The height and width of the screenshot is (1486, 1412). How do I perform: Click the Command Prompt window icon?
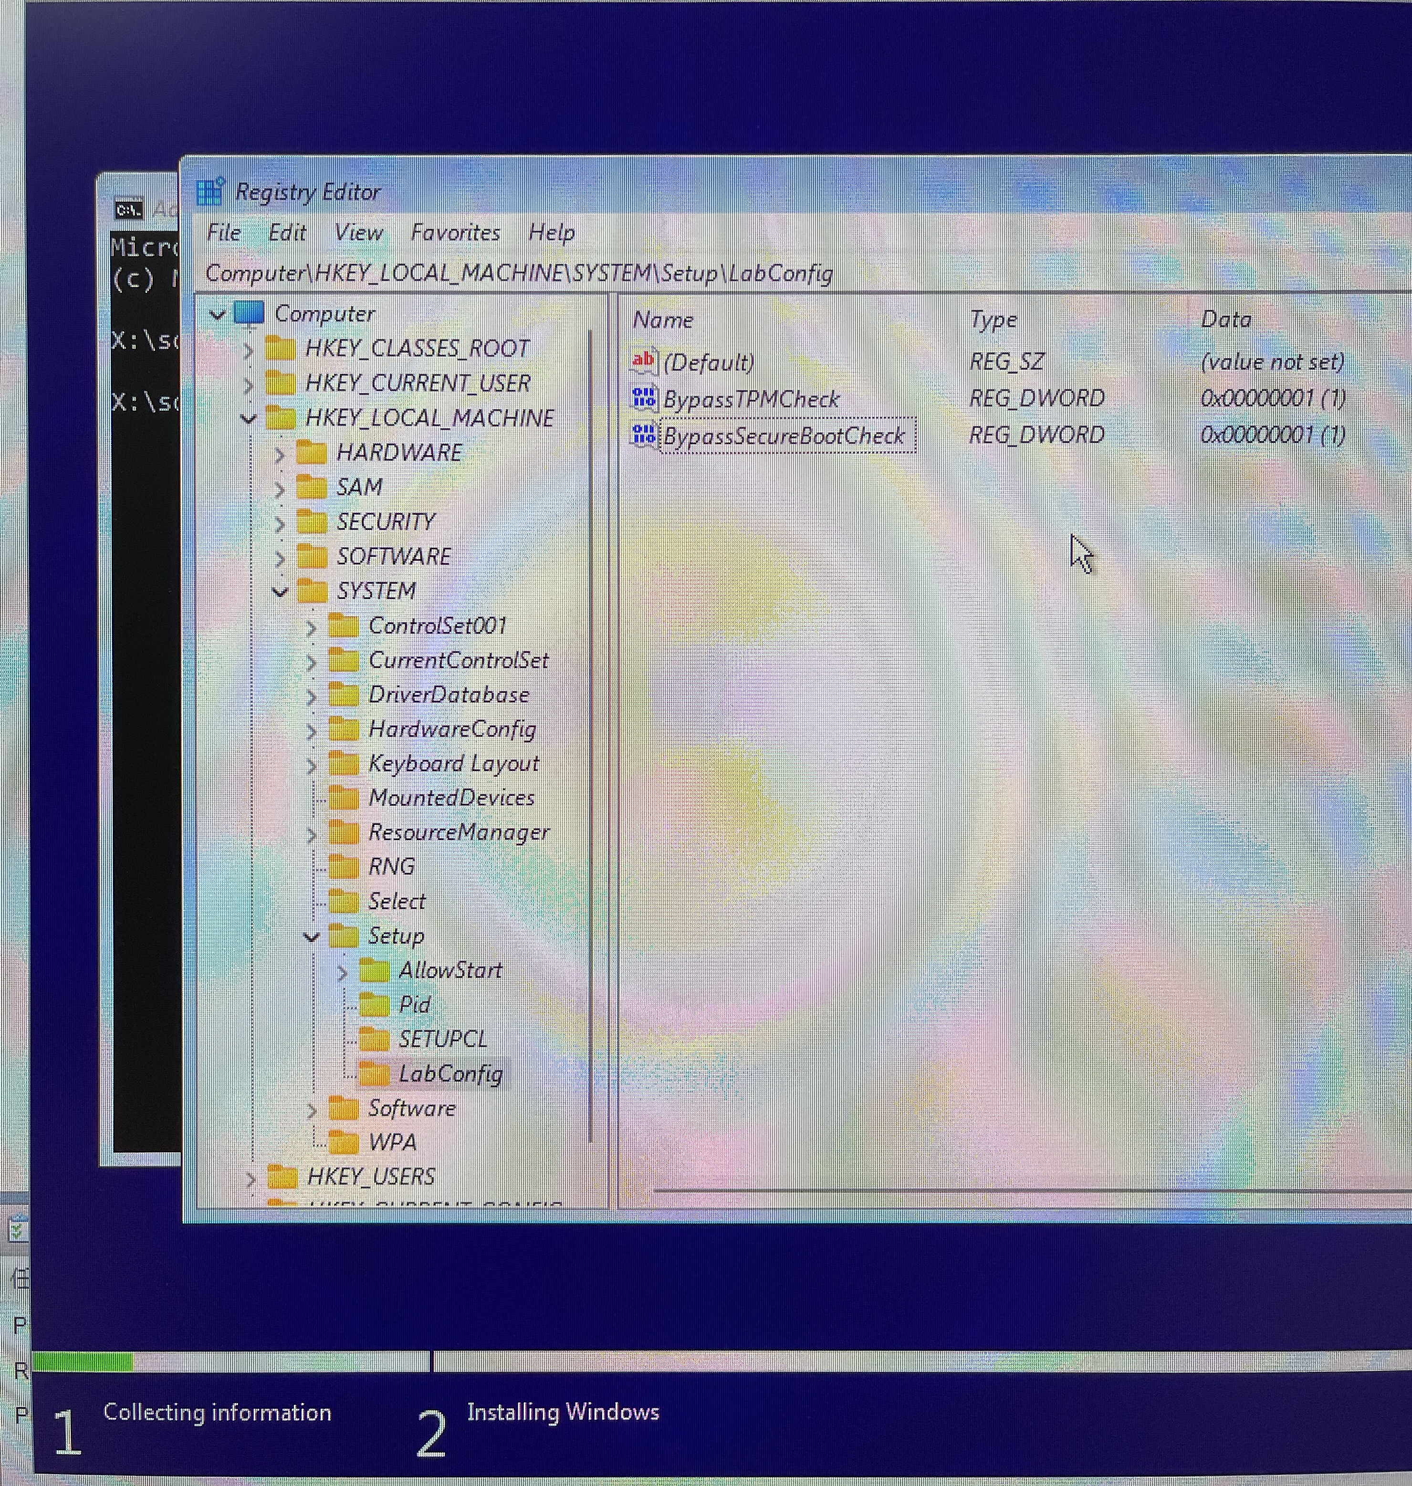(x=129, y=208)
